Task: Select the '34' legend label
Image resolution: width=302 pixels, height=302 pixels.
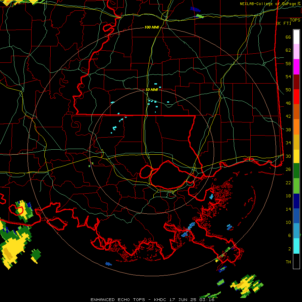Action: 288,143
